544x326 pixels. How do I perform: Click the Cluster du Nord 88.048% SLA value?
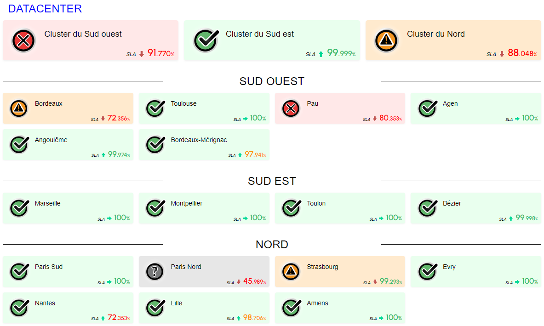coord(522,53)
